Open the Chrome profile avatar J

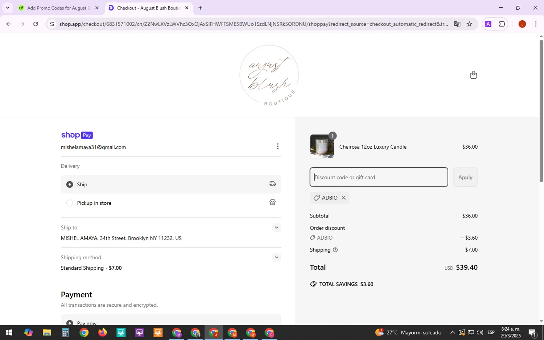[522, 24]
